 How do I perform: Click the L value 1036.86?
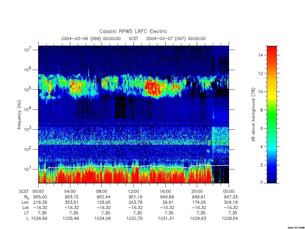[39, 219]
